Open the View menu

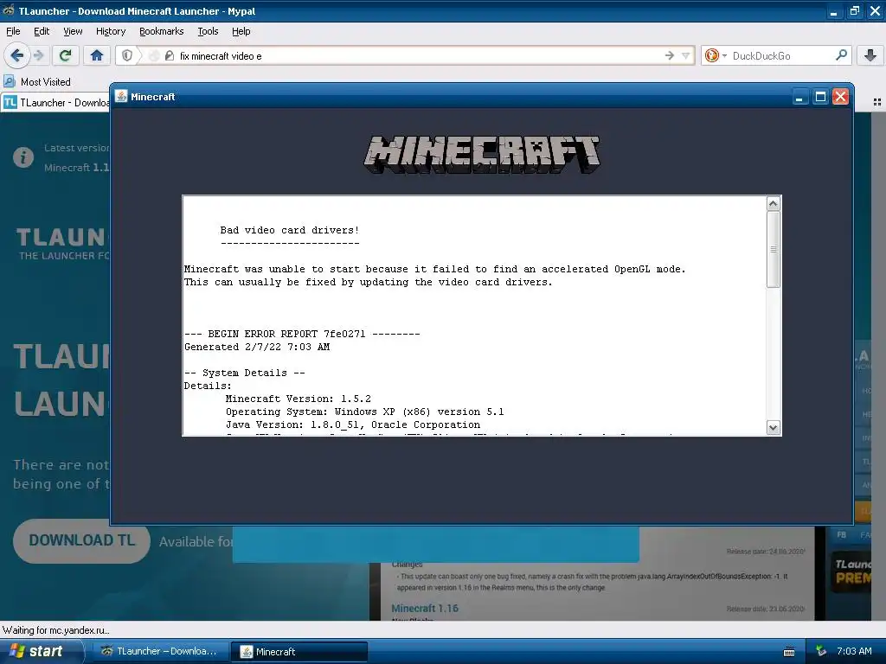click(x=73, y=31)
